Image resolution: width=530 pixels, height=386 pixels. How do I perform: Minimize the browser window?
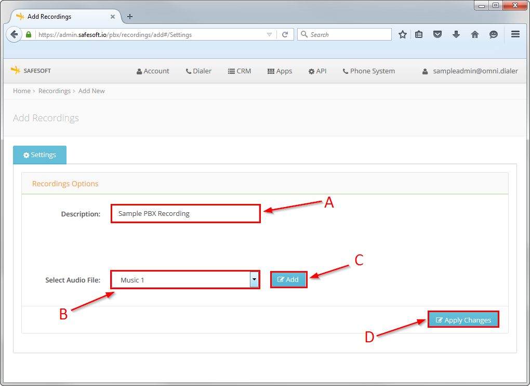481,5
